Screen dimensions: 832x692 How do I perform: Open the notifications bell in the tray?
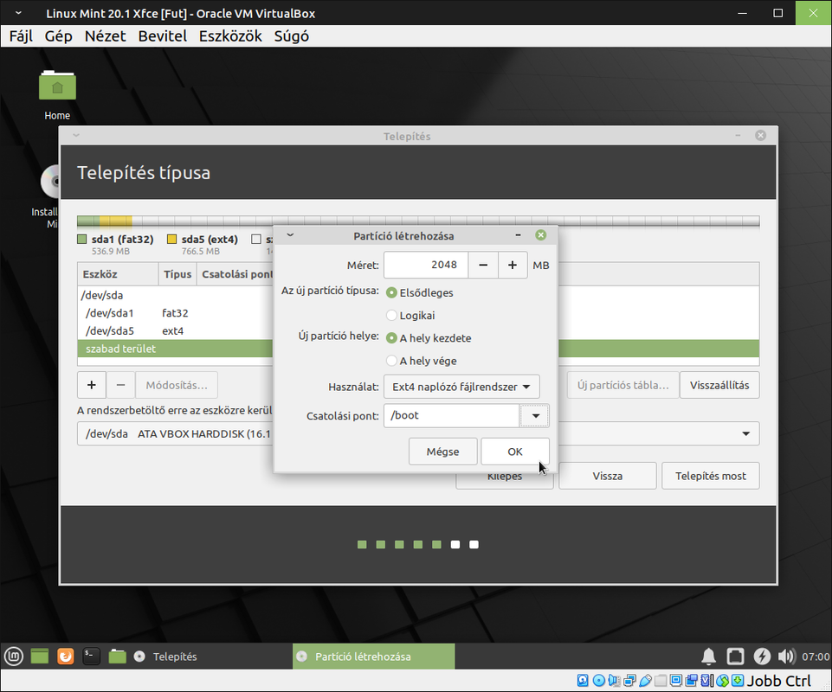[x=709, y=657]
